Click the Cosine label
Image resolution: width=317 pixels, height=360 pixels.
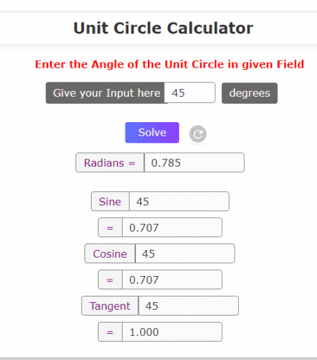tap(110, 253)
